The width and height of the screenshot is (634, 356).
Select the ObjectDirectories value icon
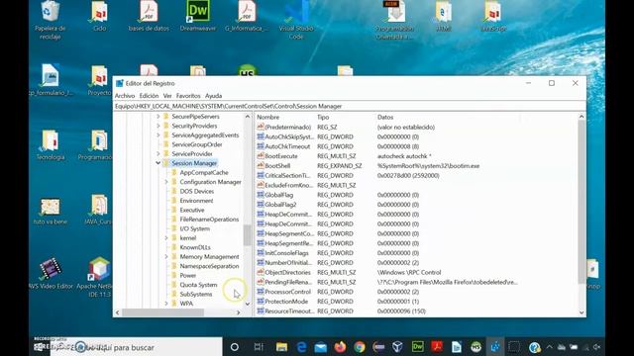pyautogui.click(x=261, y=272)
